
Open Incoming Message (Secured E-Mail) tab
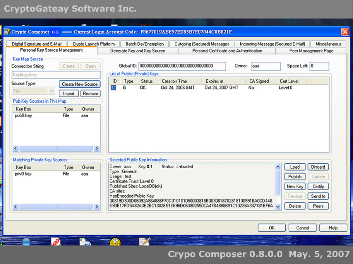(x=272, y=44)
